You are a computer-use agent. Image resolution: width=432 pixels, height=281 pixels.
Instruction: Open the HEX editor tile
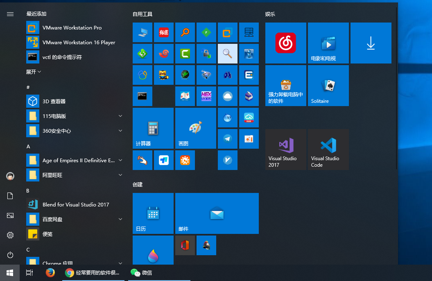(x=206, y=96)
